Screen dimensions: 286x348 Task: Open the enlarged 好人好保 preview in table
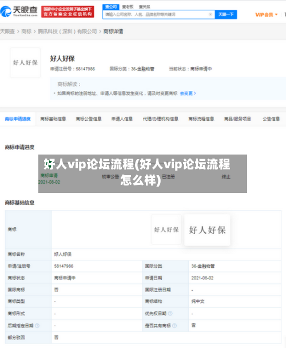click(207, 230)
